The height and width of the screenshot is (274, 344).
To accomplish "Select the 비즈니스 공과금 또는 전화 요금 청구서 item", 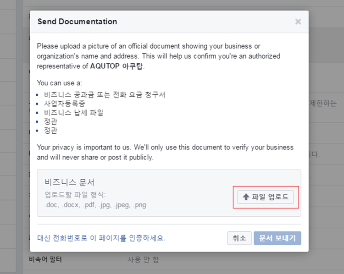I will click(x=105, y=95).
